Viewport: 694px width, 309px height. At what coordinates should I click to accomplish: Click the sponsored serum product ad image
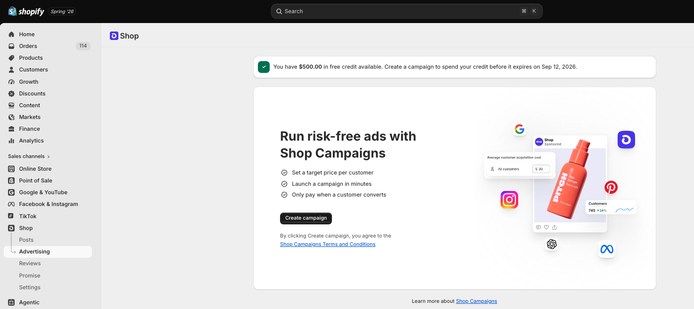570,185
